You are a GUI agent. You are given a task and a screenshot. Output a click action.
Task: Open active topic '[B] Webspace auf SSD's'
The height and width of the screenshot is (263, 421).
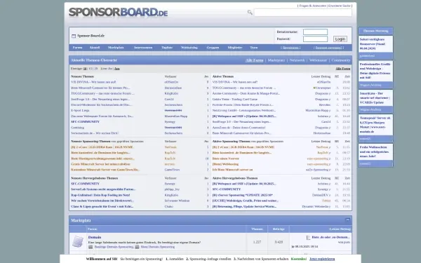pos(244,116)
